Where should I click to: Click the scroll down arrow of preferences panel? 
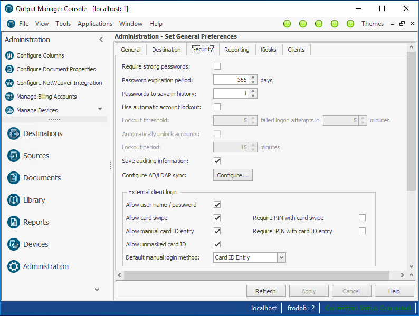[x=411, y=266]
